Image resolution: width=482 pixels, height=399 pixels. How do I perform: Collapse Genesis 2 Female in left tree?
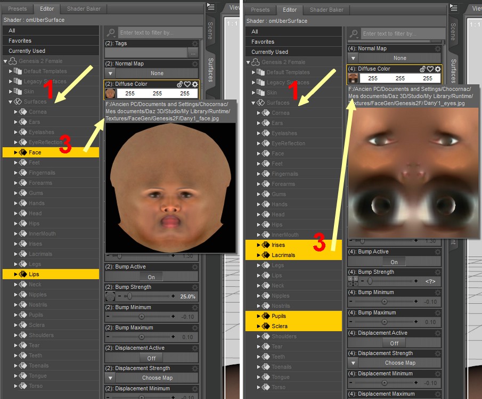click(5, 61)
